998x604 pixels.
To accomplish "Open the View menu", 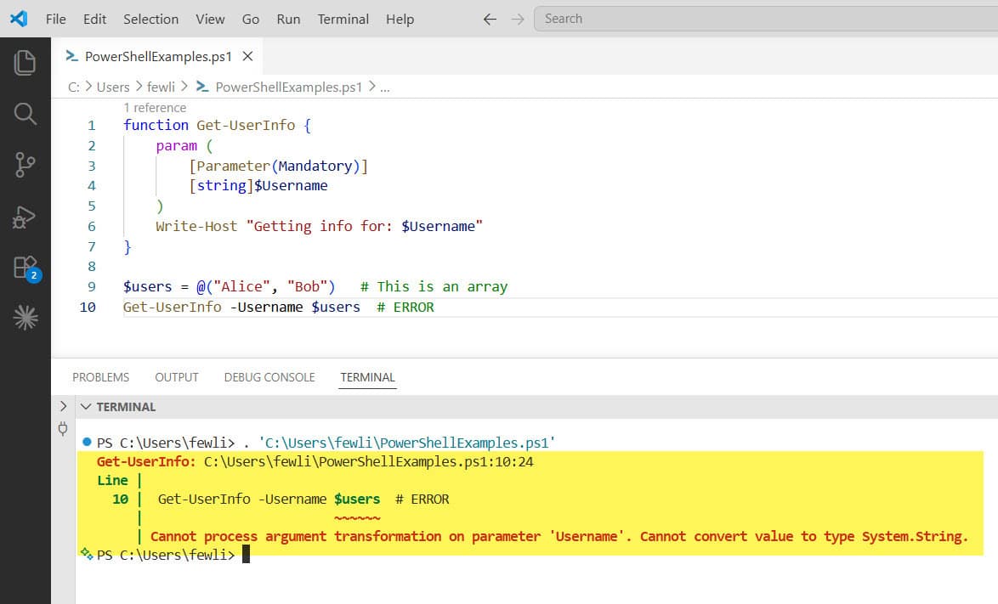I will (210, 19).
